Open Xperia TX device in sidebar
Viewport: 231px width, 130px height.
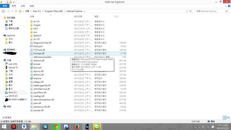point(13,68)
